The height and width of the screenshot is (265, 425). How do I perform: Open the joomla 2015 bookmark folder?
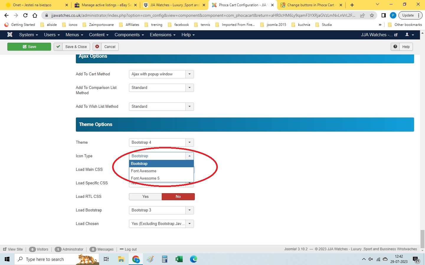273,25
